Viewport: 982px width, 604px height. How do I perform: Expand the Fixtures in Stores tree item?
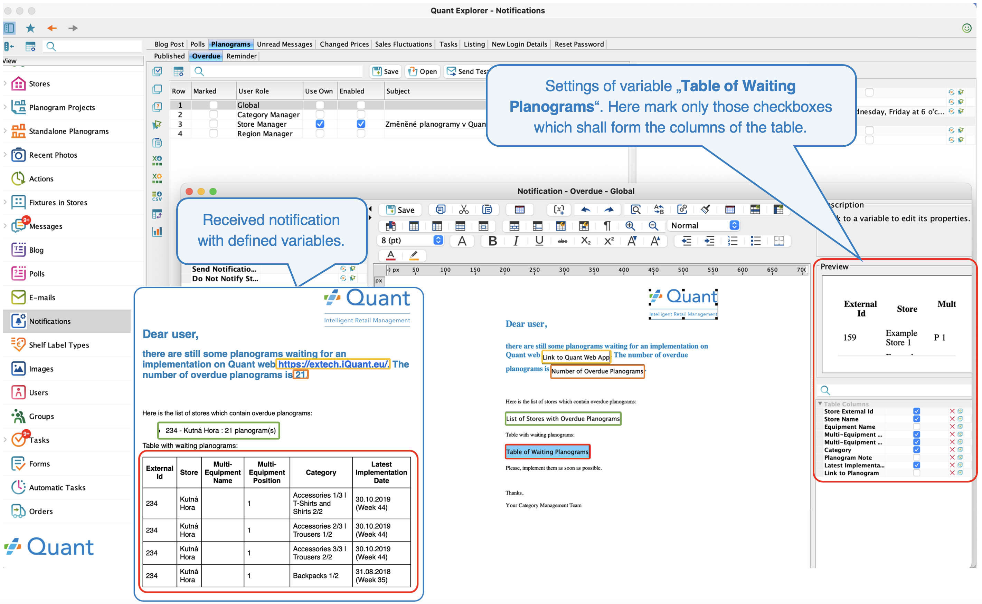point(5,202)
